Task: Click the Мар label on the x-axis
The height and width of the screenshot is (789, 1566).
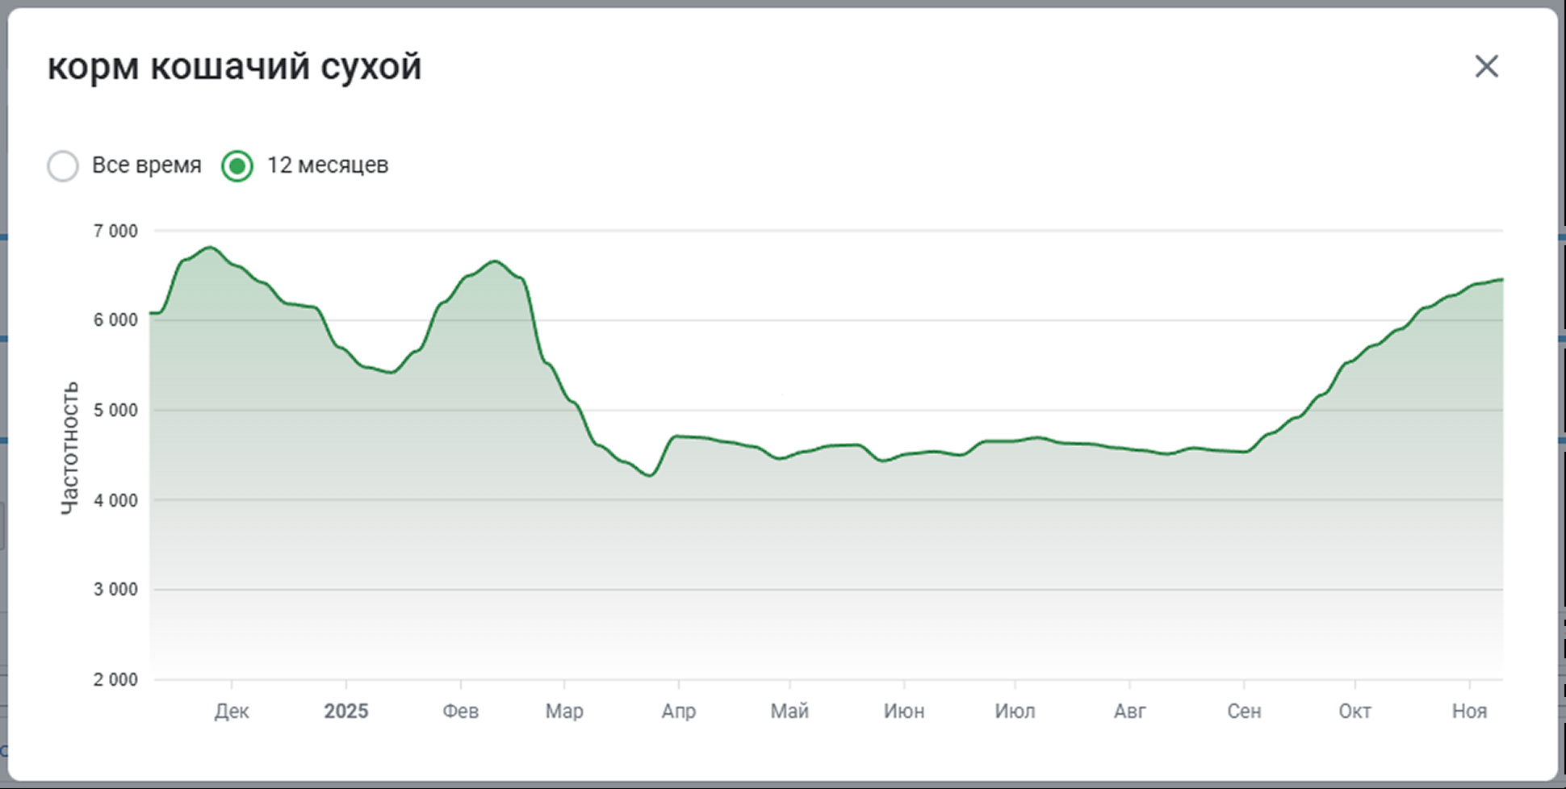Action: (x=563, y=711)
